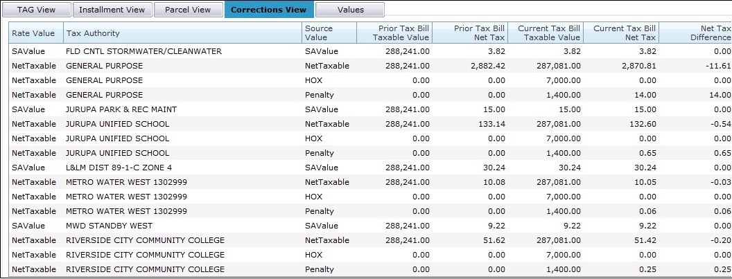Click Prior Tax Bill Taxable Value header
Viewport: 732px width, 279px height.
pyautogui.click(x=394, y=33)
